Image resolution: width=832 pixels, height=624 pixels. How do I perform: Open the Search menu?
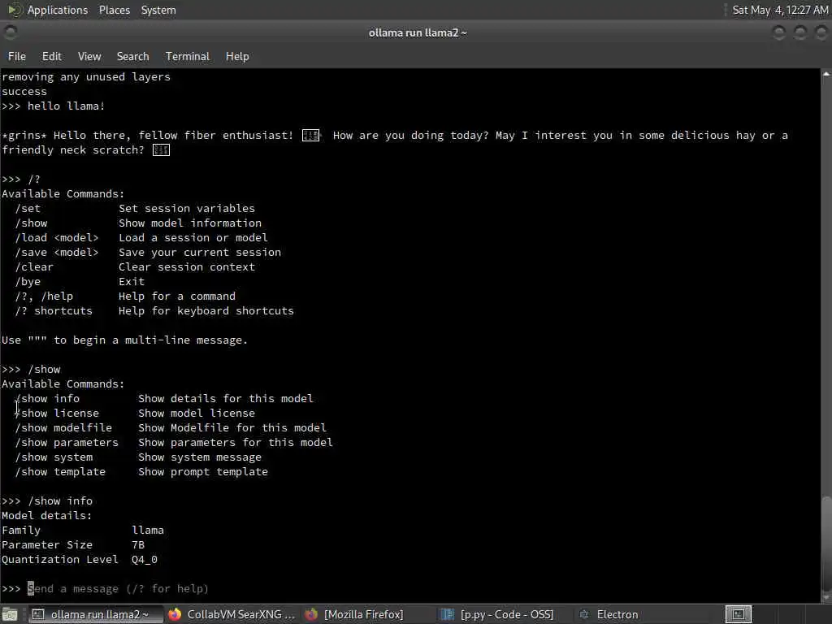point(132,56)
